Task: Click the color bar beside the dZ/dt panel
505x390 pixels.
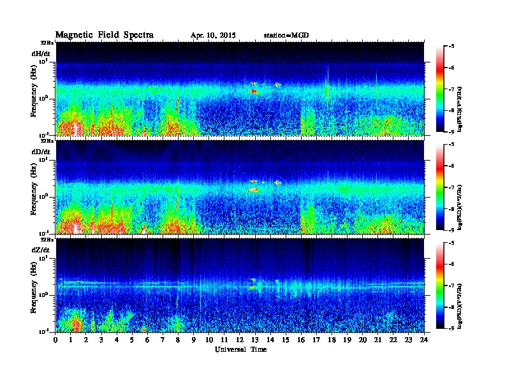Action: pyautogui.click(x=440, y=285)
